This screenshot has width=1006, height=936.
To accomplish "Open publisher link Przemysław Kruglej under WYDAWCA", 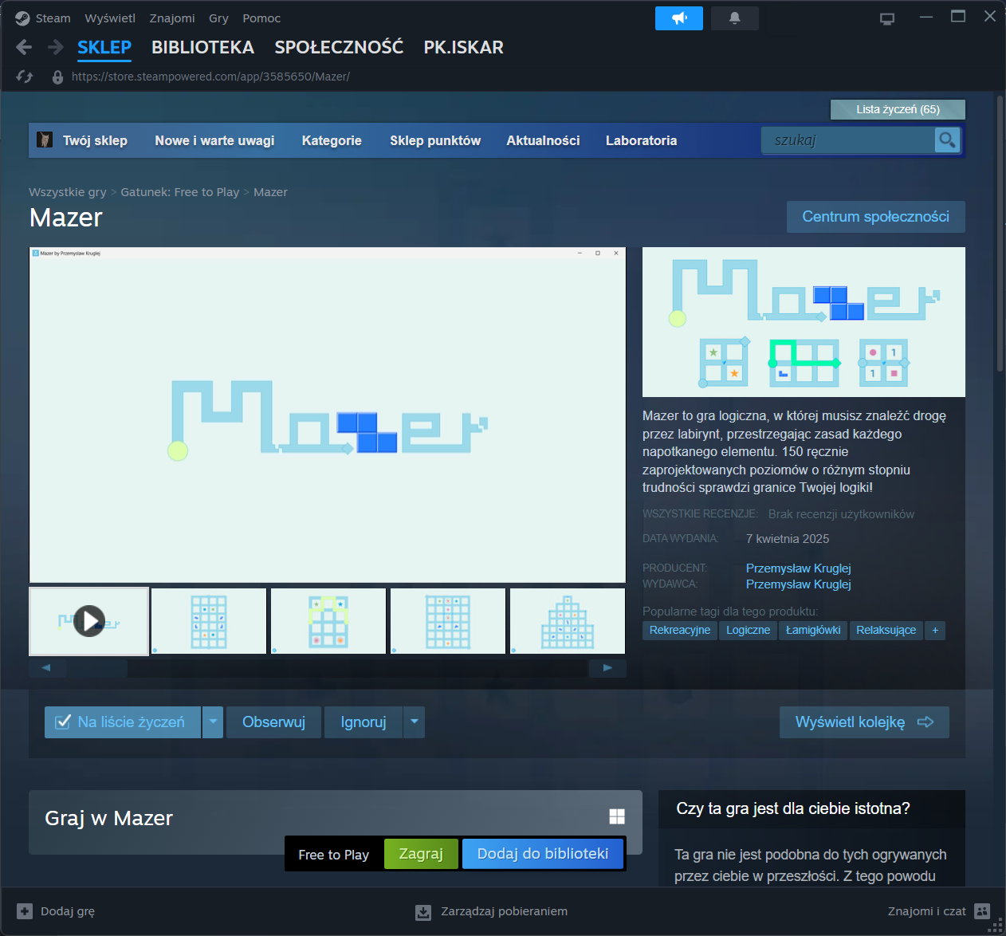I will 799,584.
